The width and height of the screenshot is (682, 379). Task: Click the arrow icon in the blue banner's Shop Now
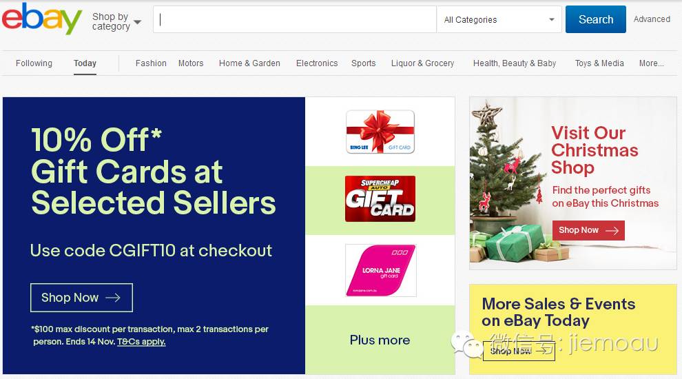click(113, 298)
